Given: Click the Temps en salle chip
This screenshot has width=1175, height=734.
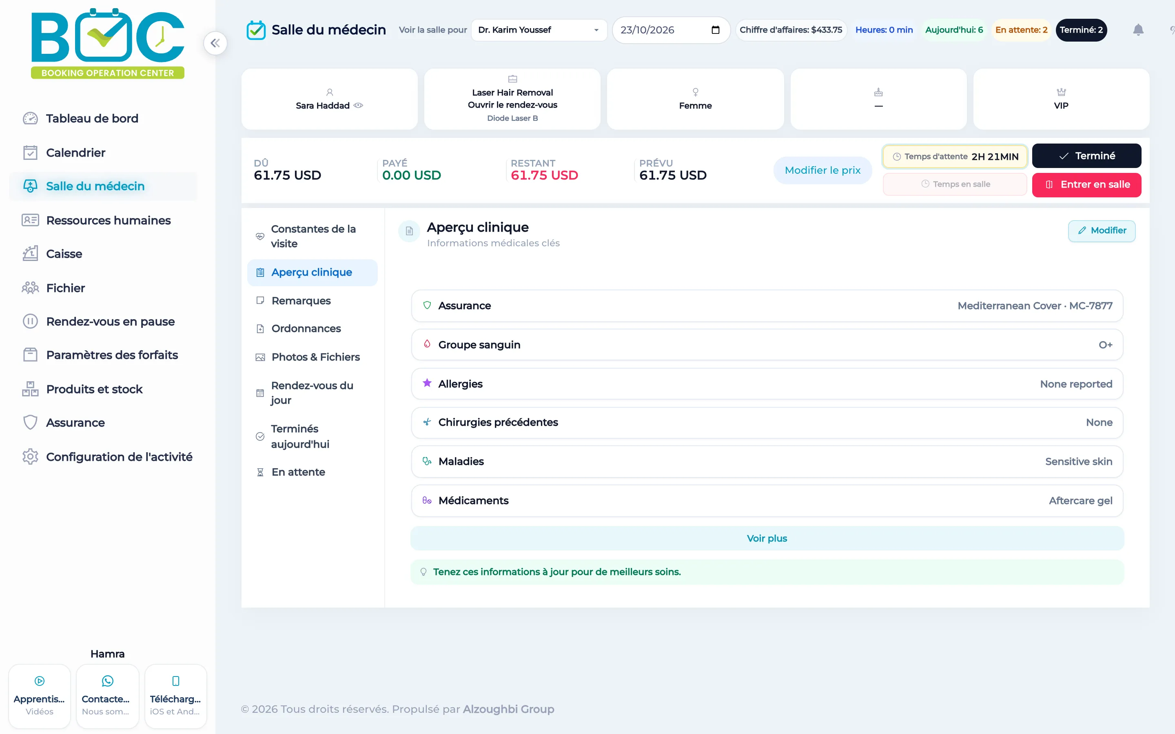Looking at the screenshot, I should (x=955, y=184).
